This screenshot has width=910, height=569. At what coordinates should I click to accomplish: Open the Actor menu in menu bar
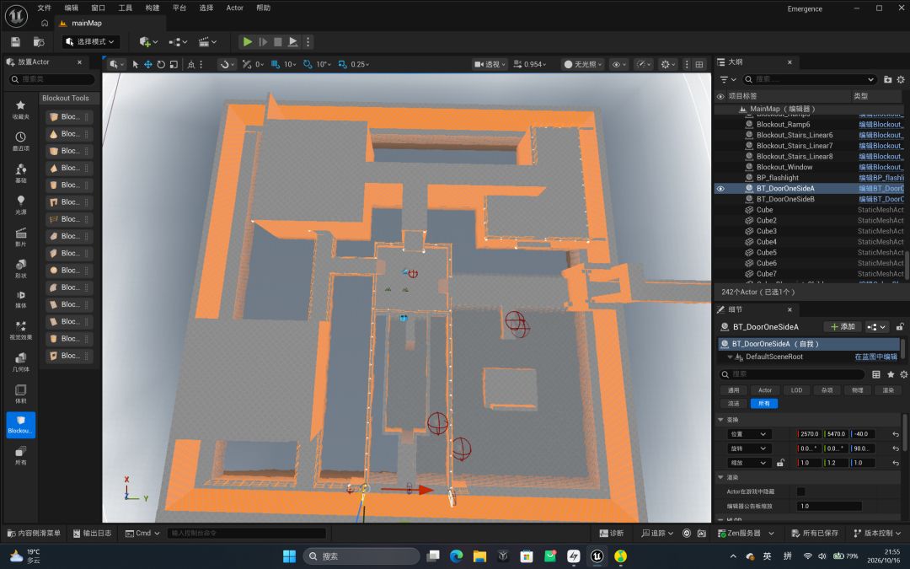pos(234,8)
